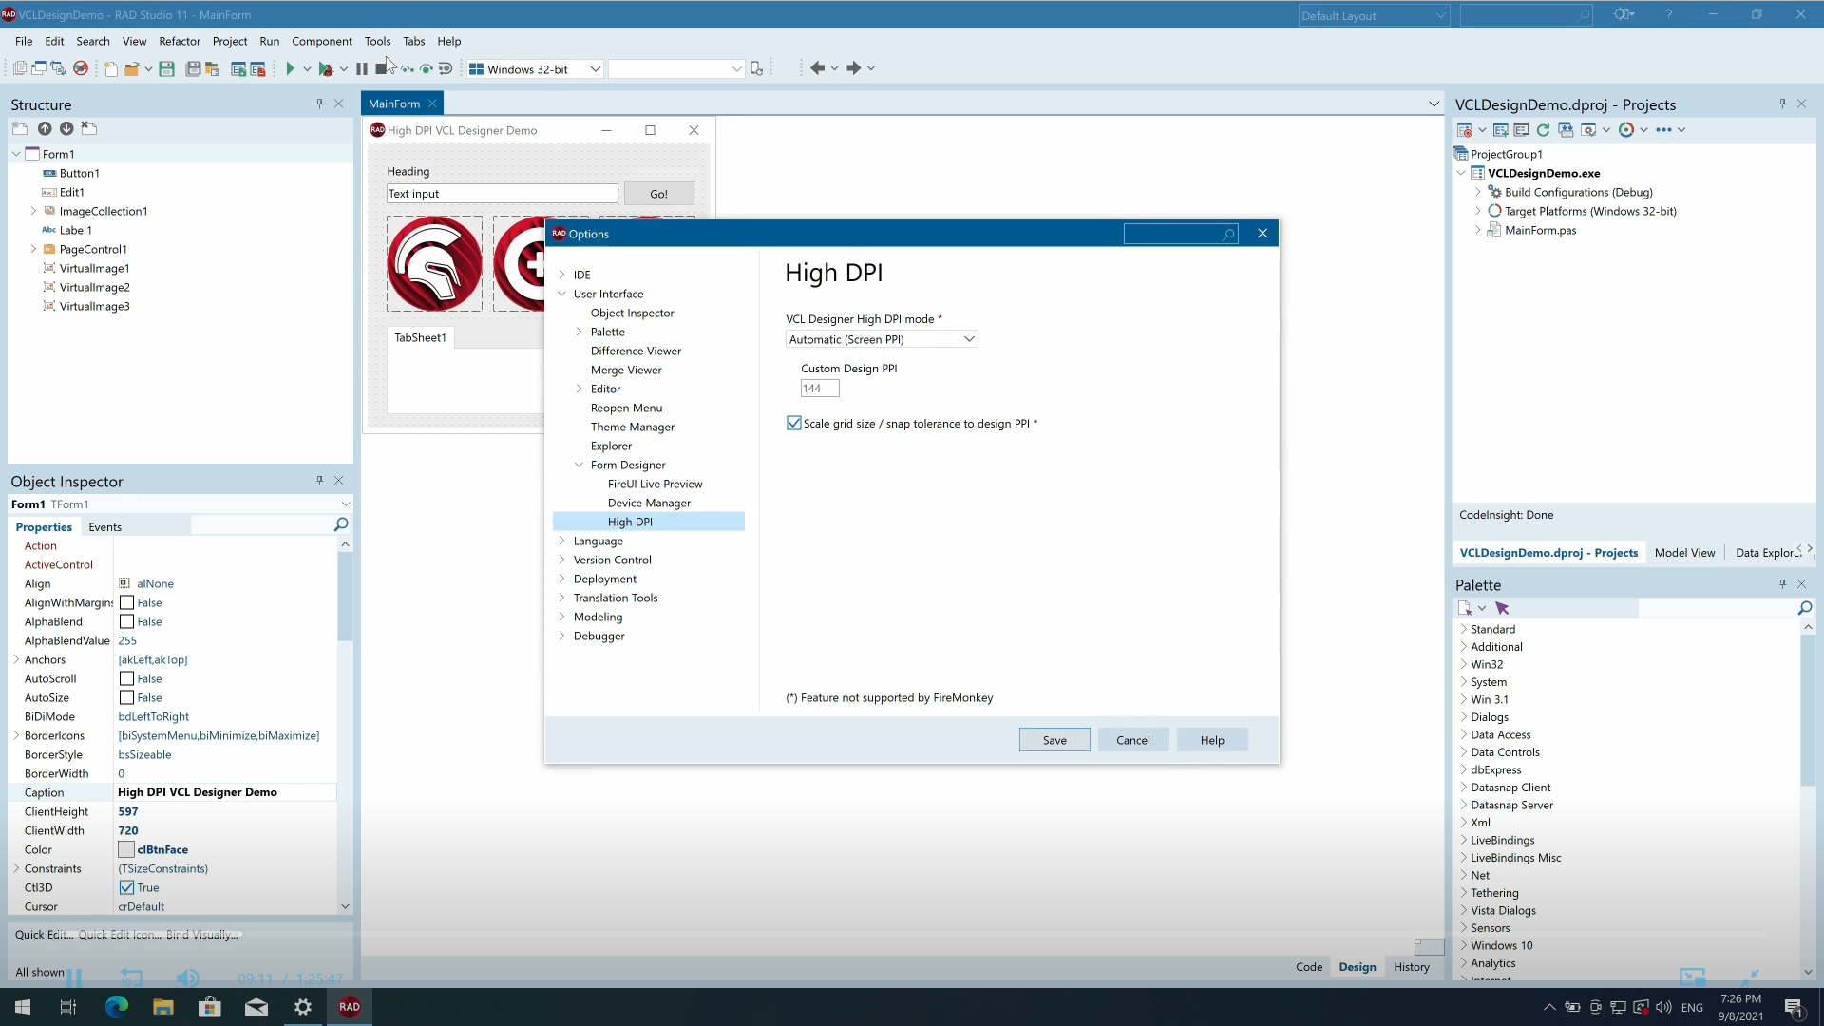Screen dimensions: 1824x1026
Task: Open RAD Studio from the Windows taskbar
Action: 349,1007
